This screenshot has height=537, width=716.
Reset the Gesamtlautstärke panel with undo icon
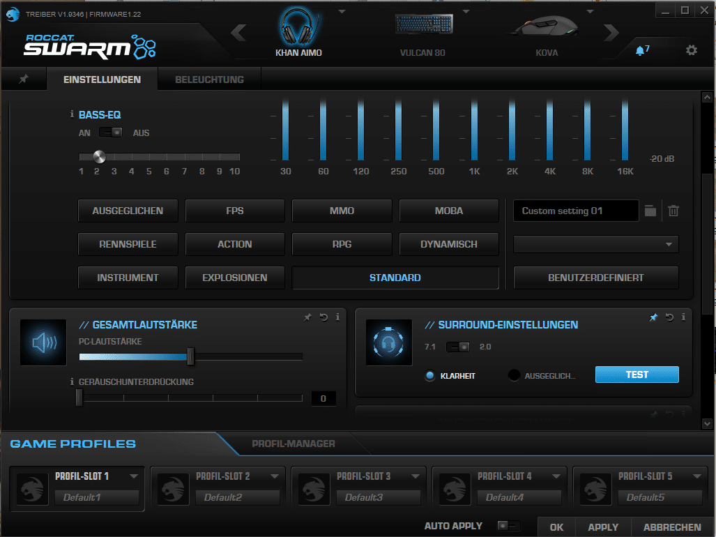(x=323, y=317)
